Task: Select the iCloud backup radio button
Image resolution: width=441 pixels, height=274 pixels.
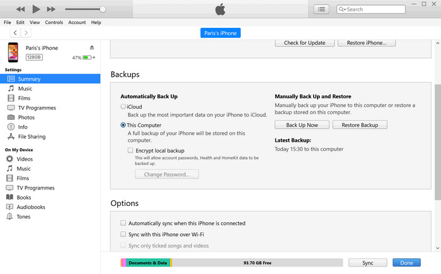Action: (x=123, y=106)
